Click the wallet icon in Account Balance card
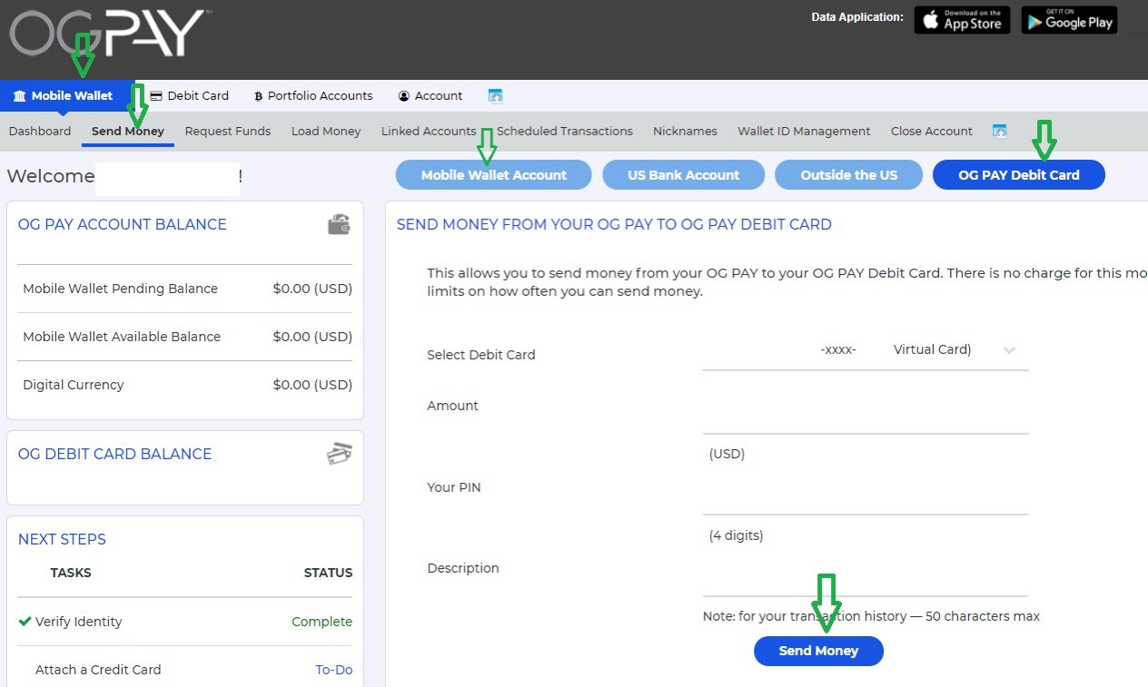The height and width of the screenshot is (687, 1148). coord(339,224)
